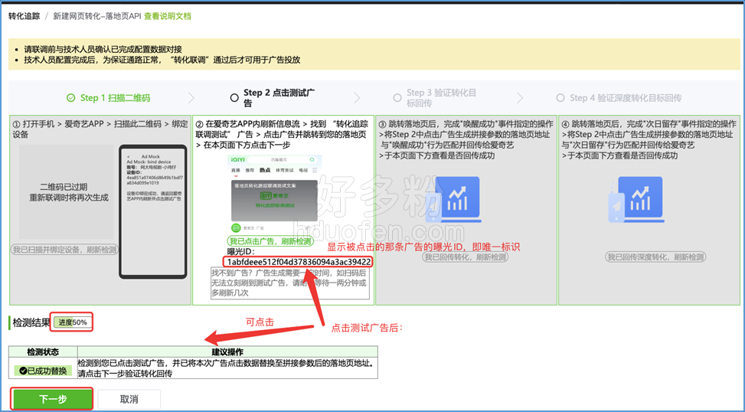Click 我已回传深度转化，刷新检测 button

(655, 257)
